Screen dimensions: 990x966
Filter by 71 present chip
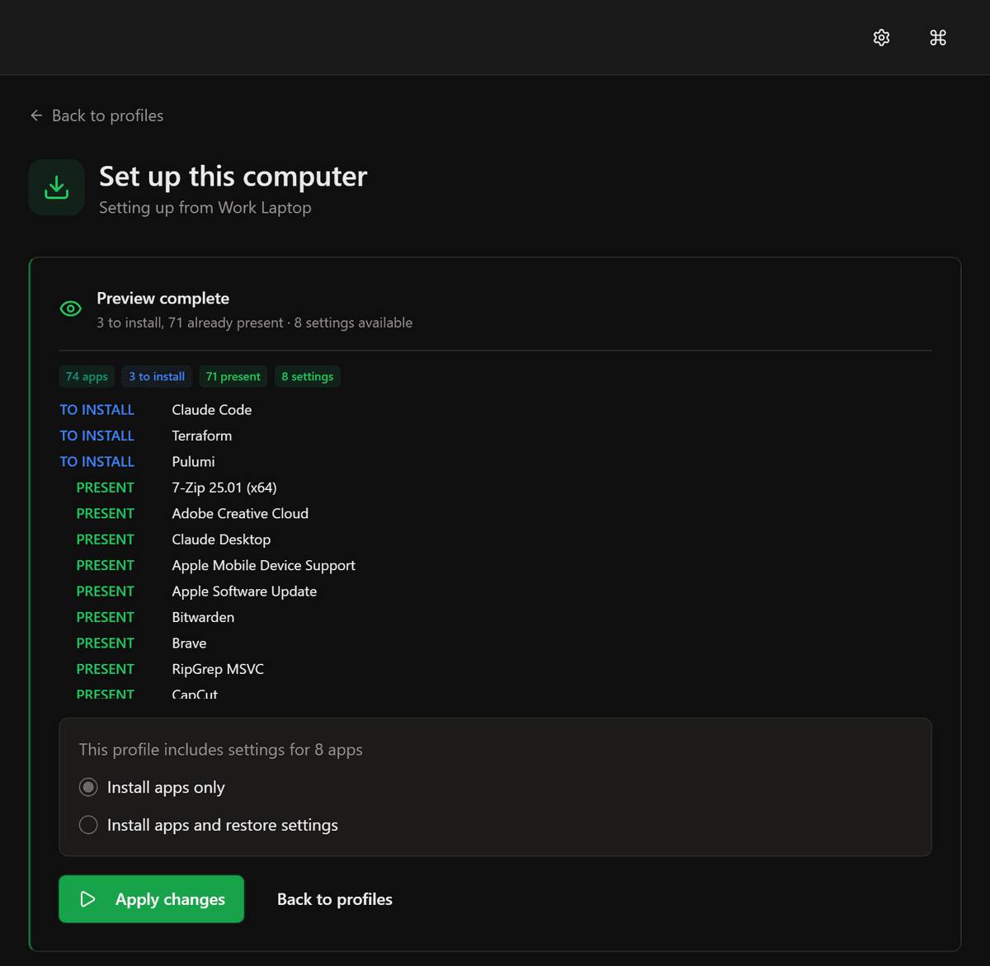pos(233,376)
